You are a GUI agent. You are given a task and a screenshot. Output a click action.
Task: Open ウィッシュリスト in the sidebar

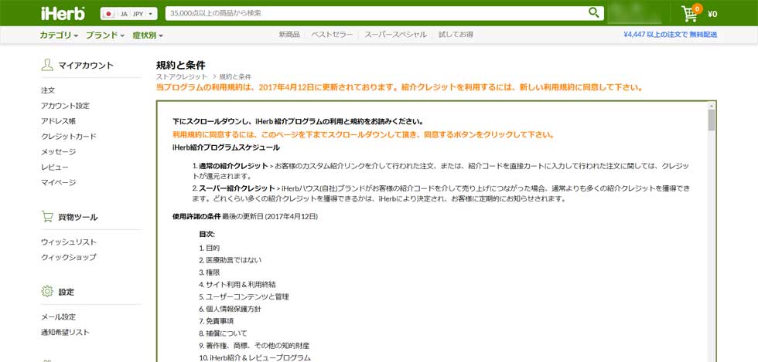tap(68, 242)
